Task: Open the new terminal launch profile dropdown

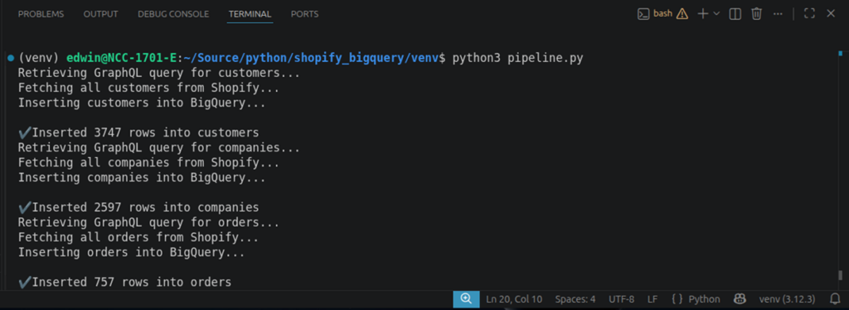Action: pyautogui.click(x=717, y=14)
